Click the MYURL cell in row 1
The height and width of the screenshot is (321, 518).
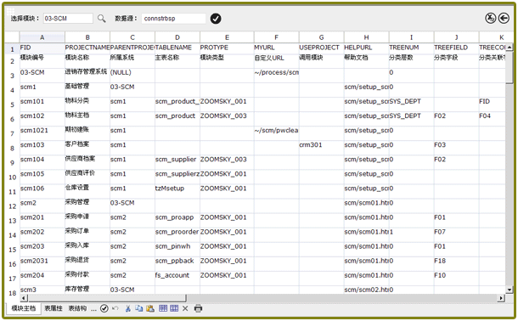click(276, 48)
